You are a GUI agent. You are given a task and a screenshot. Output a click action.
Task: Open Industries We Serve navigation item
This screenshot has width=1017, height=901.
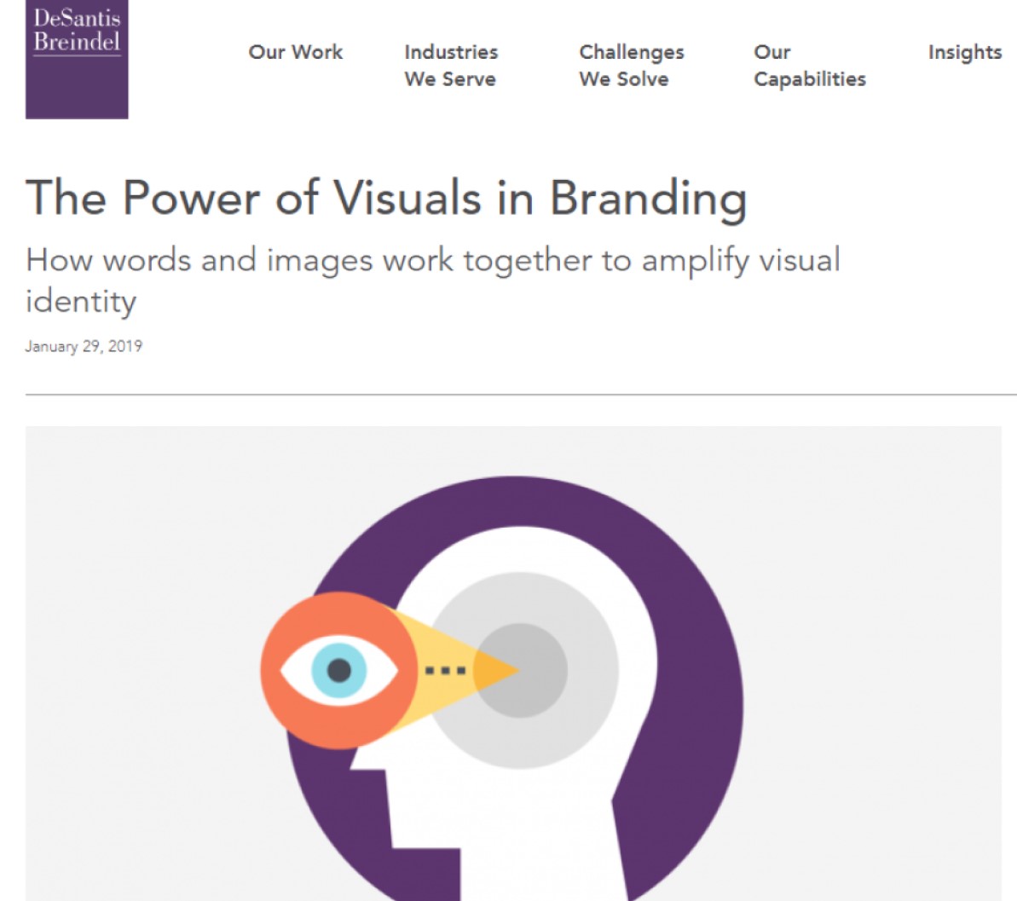pos(452,66)
